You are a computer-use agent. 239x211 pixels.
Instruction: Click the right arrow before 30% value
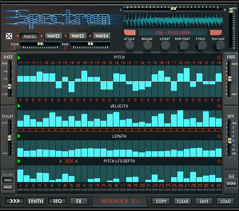coord(60,161)
